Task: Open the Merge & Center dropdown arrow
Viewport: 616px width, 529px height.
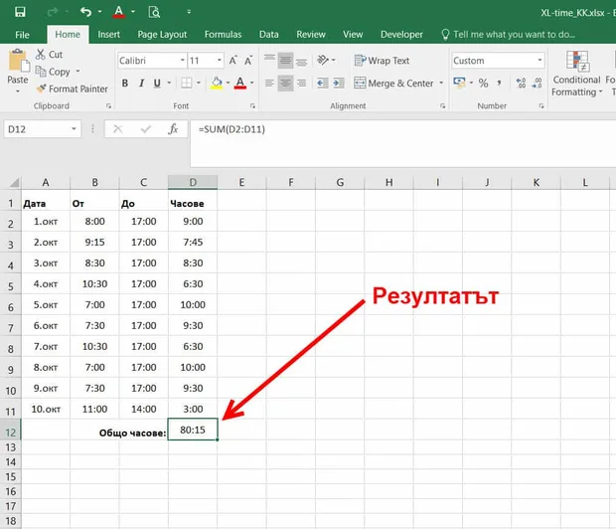Action: click(x=441, y=83)
